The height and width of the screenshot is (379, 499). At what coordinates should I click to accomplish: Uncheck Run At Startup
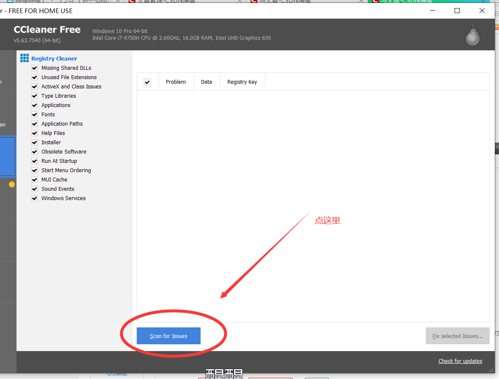pos(34,161)
